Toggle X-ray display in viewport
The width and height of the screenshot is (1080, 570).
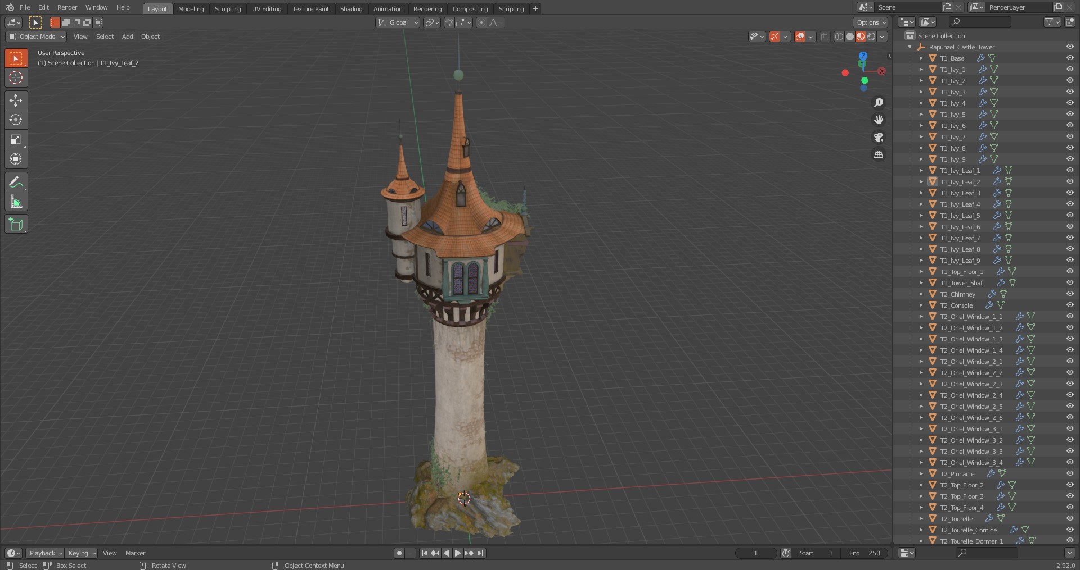(x=825, y=37)
